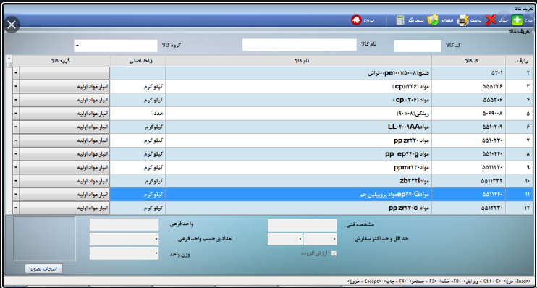Click the red home Exit (خروج) icon
Image resolution: width=537 pixels, height=288 pixels.
(x=356, y=20)
